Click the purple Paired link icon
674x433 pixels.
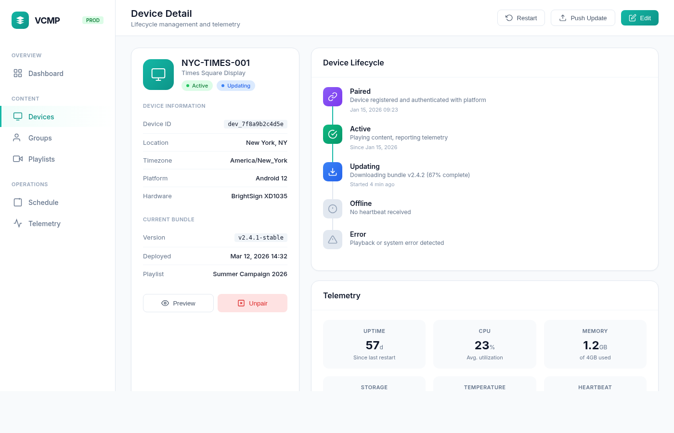(x=333, y=97)
